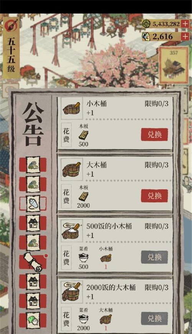Exchange wood planks for 小木桶
This screenshot has width=192, height=334.
coord(154,135)
